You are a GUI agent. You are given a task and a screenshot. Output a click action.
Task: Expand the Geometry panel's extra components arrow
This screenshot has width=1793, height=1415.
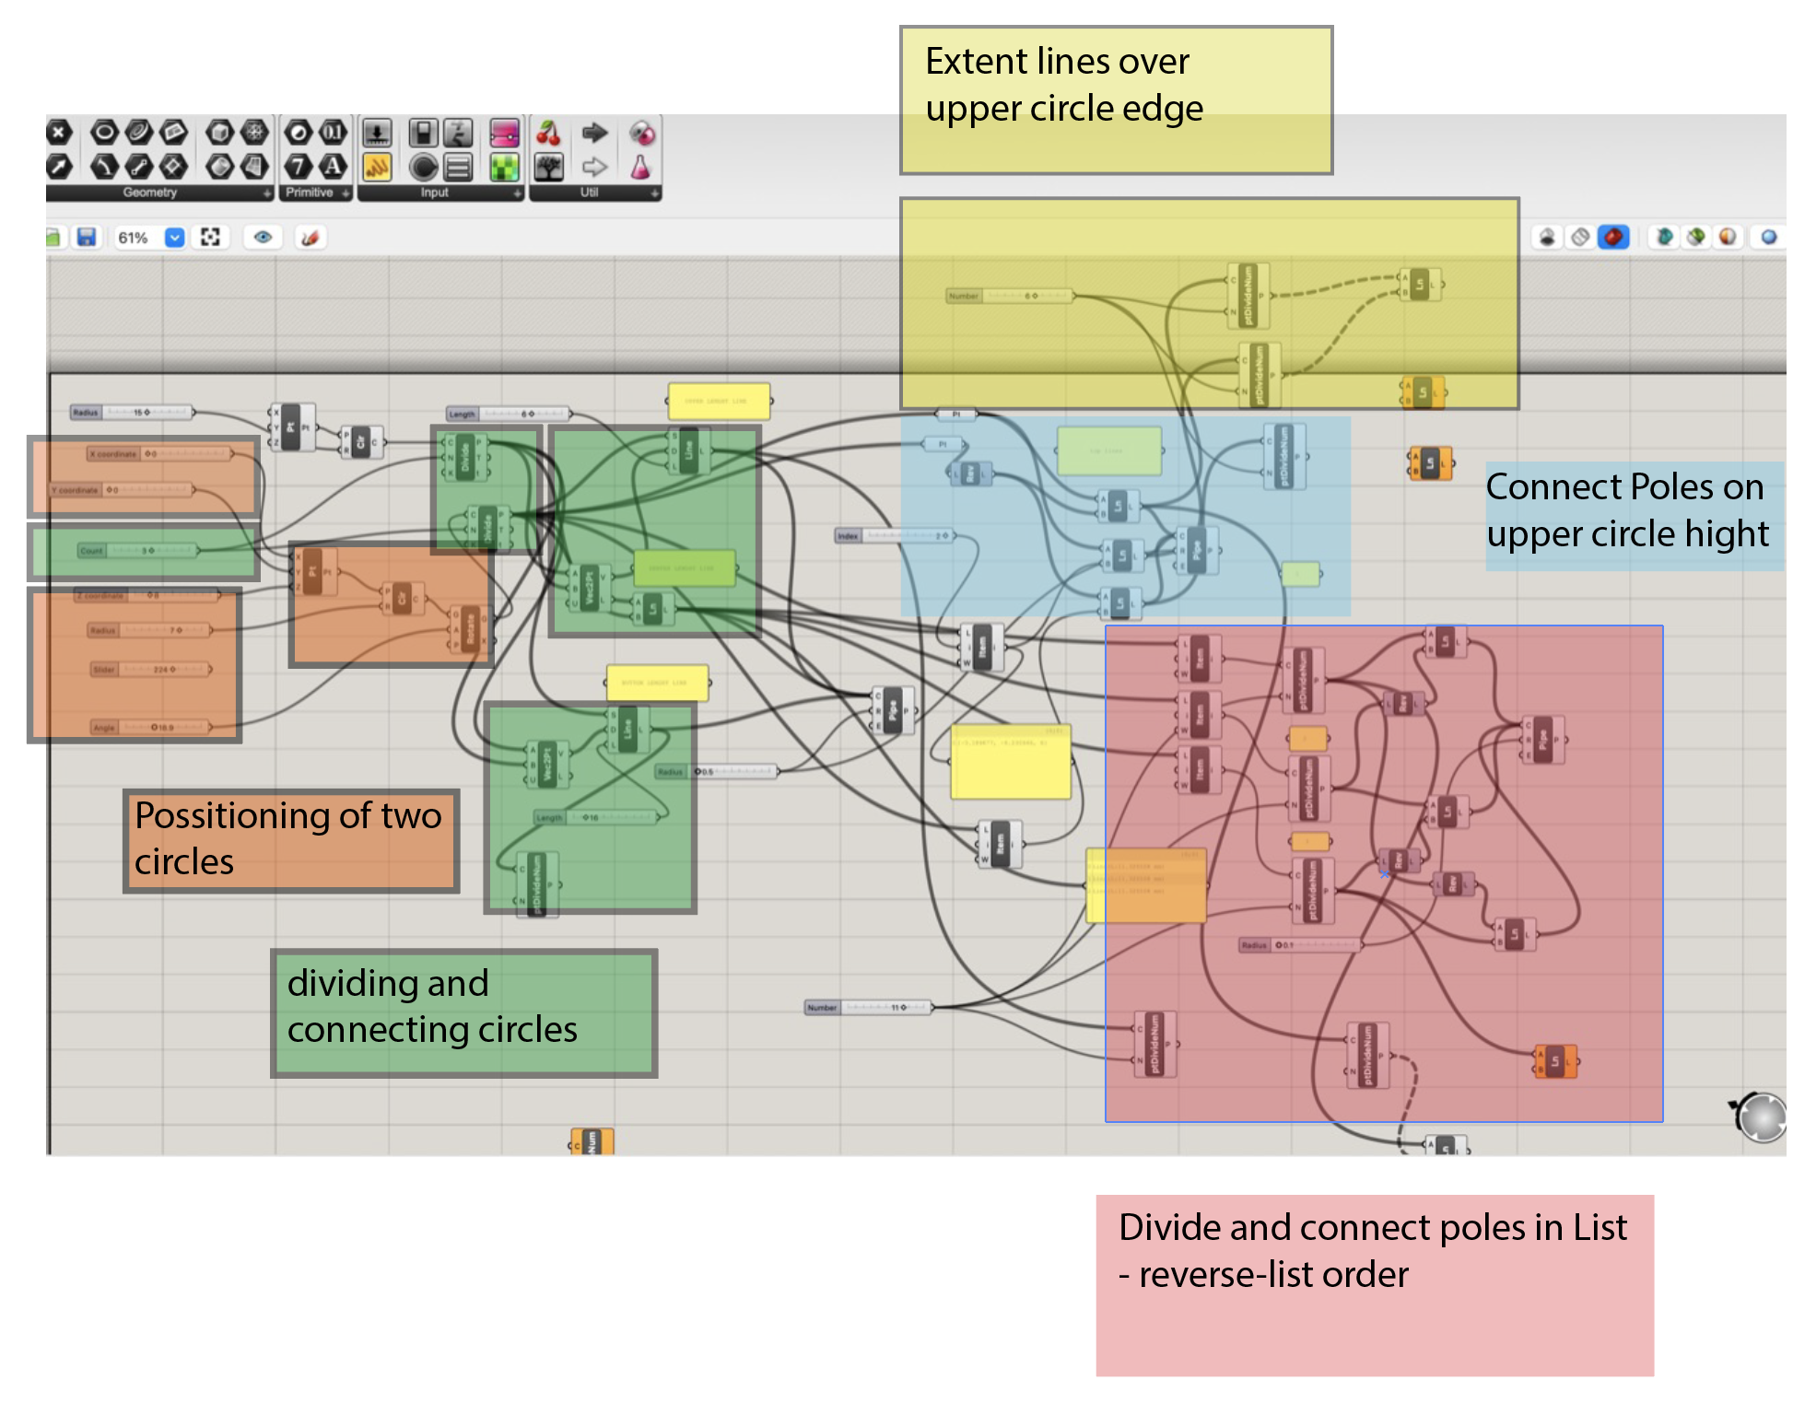click(266, 193)
